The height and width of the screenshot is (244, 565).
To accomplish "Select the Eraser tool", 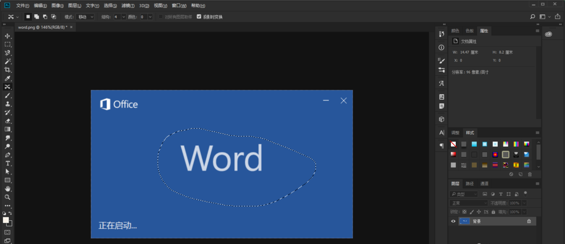I will (8, 120).
